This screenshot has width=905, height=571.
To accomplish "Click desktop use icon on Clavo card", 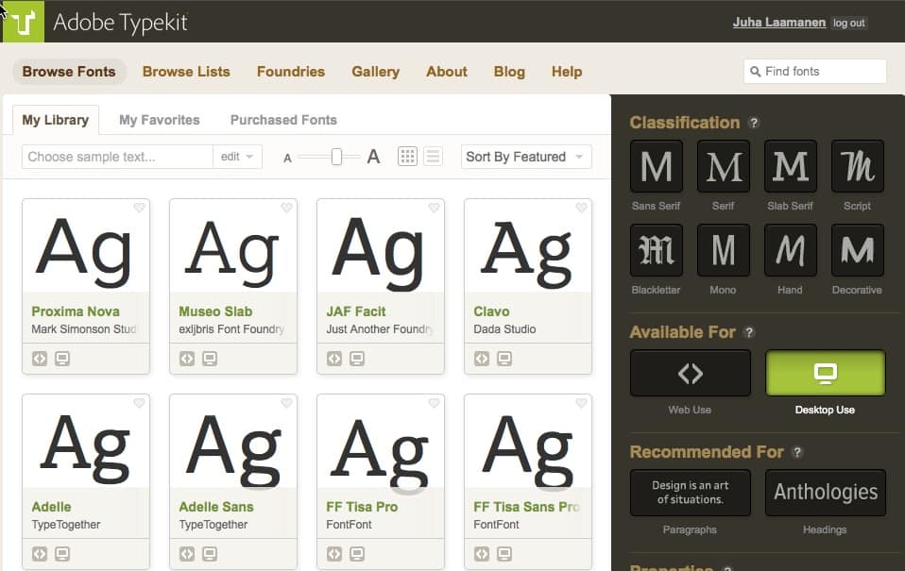I will [x=504, y=359].
